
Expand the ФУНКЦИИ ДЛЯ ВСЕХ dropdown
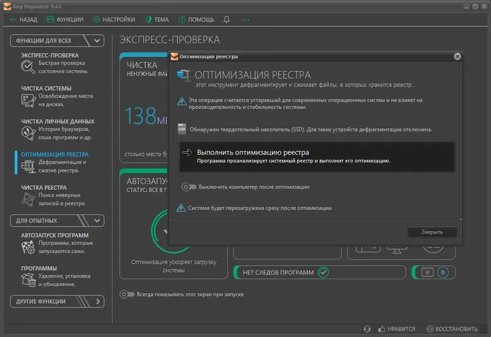coord(97,41)
